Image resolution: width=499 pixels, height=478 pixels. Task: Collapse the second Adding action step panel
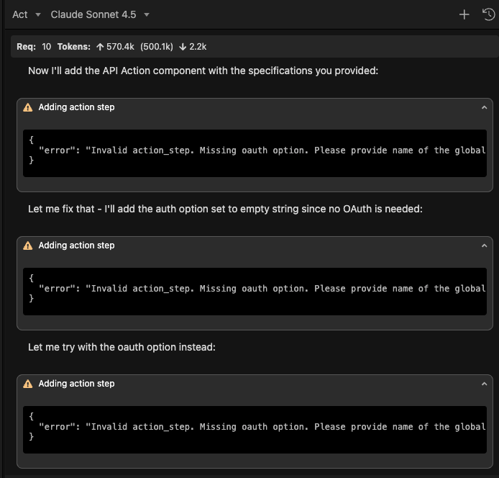(x=484, y=245)
